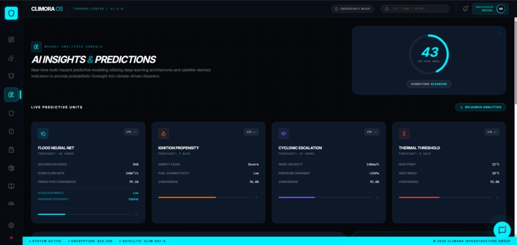517x245 pixels.
Task: Open the shield-with-exclamation sidebar icon
Action: pyautogui.click(x=11, y=132)
